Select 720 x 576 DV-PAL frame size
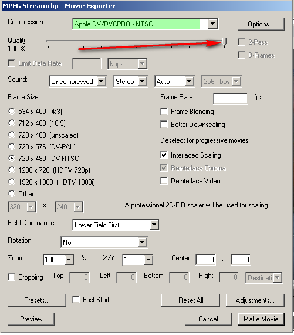The height and width of the screenshot is (335, 294). point(12,146)
